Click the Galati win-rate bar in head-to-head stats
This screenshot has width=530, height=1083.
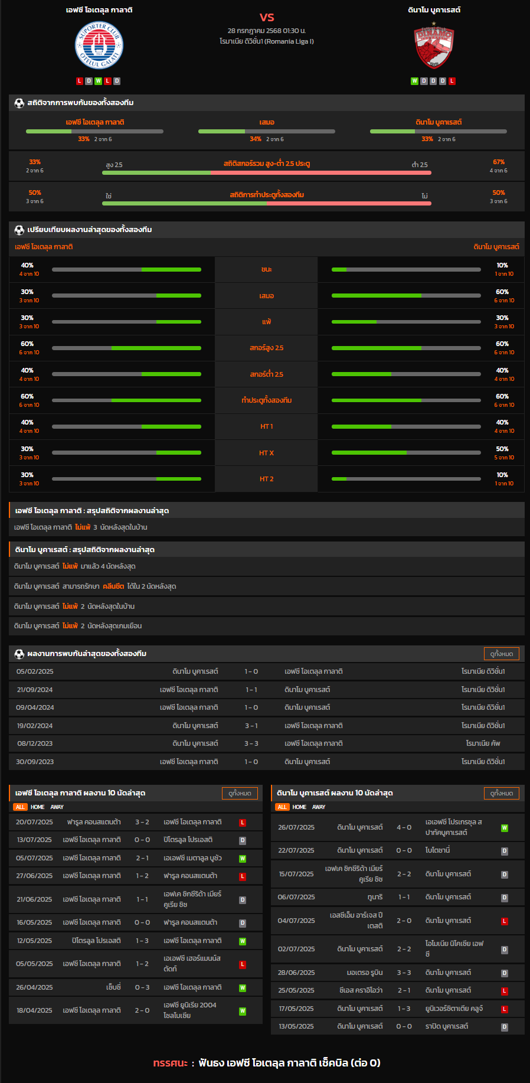coord(94,132)
